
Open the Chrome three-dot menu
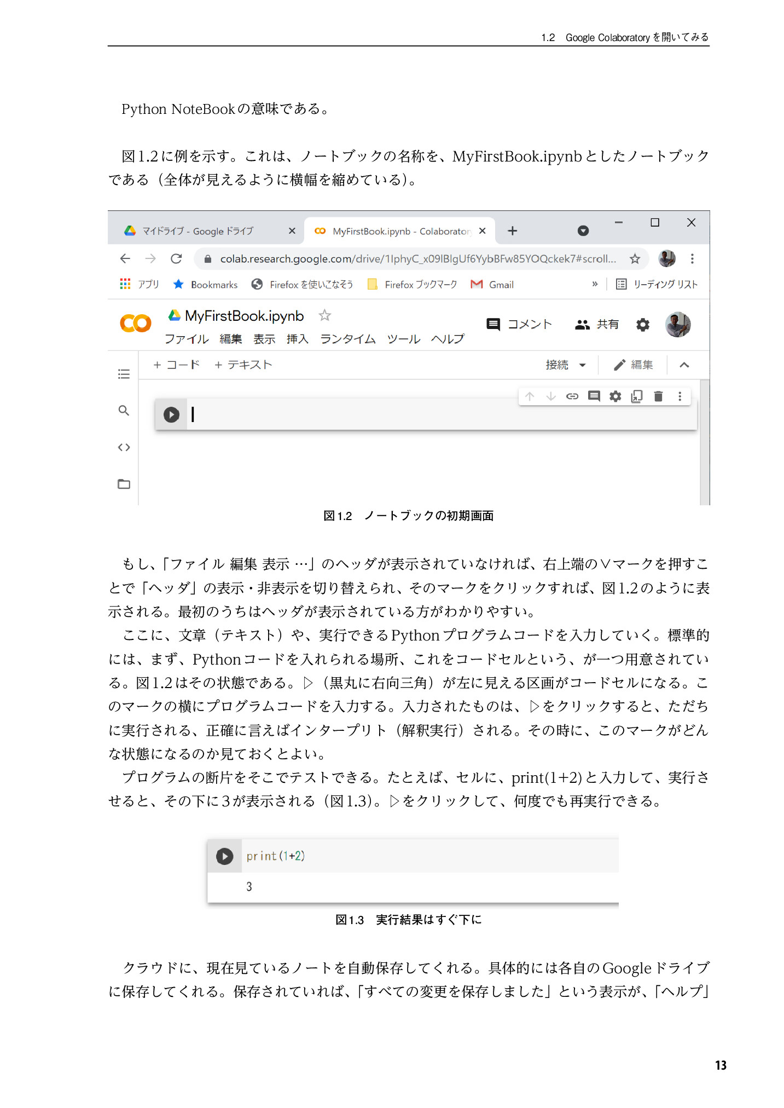tap(692, 258)
